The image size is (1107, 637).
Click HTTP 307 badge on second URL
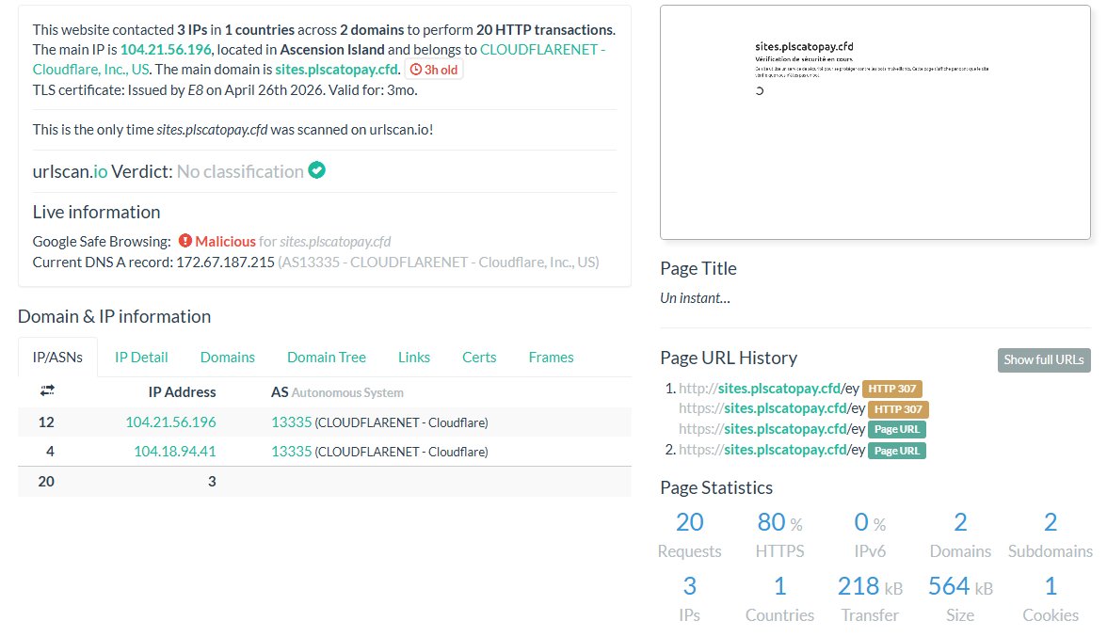tap(899, 409)
